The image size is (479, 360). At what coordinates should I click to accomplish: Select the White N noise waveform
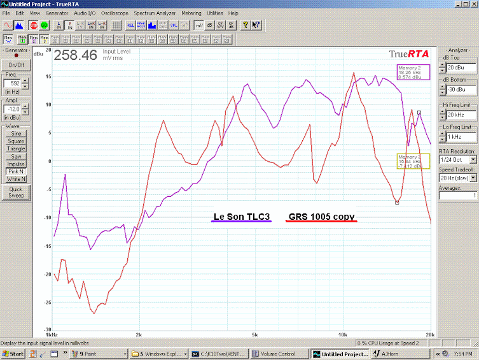point(16,179)
